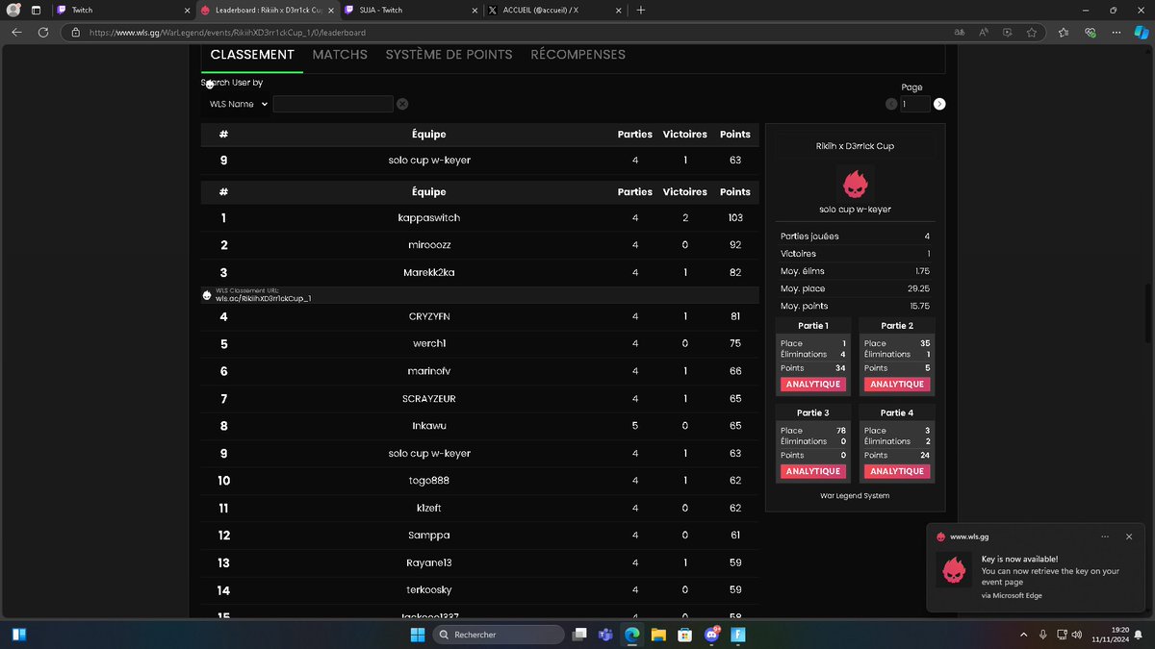Open File Explorer from taskbar
Viewport: 1155px width, 649px height.
coord(658,635)
